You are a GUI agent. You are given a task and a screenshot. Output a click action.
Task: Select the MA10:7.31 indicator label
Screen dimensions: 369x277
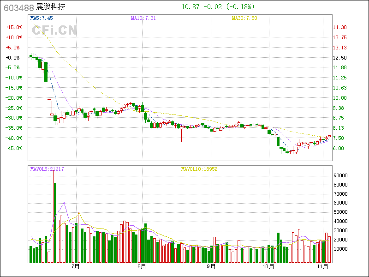[x=143, y=18]
